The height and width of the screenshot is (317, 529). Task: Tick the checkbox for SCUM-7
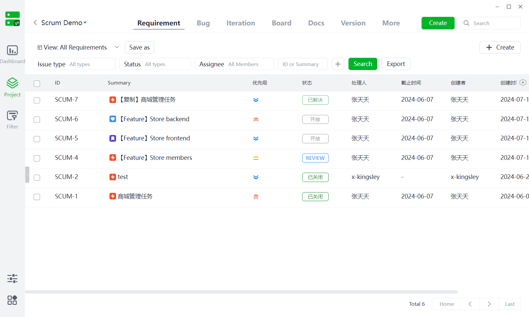point(37,100)
